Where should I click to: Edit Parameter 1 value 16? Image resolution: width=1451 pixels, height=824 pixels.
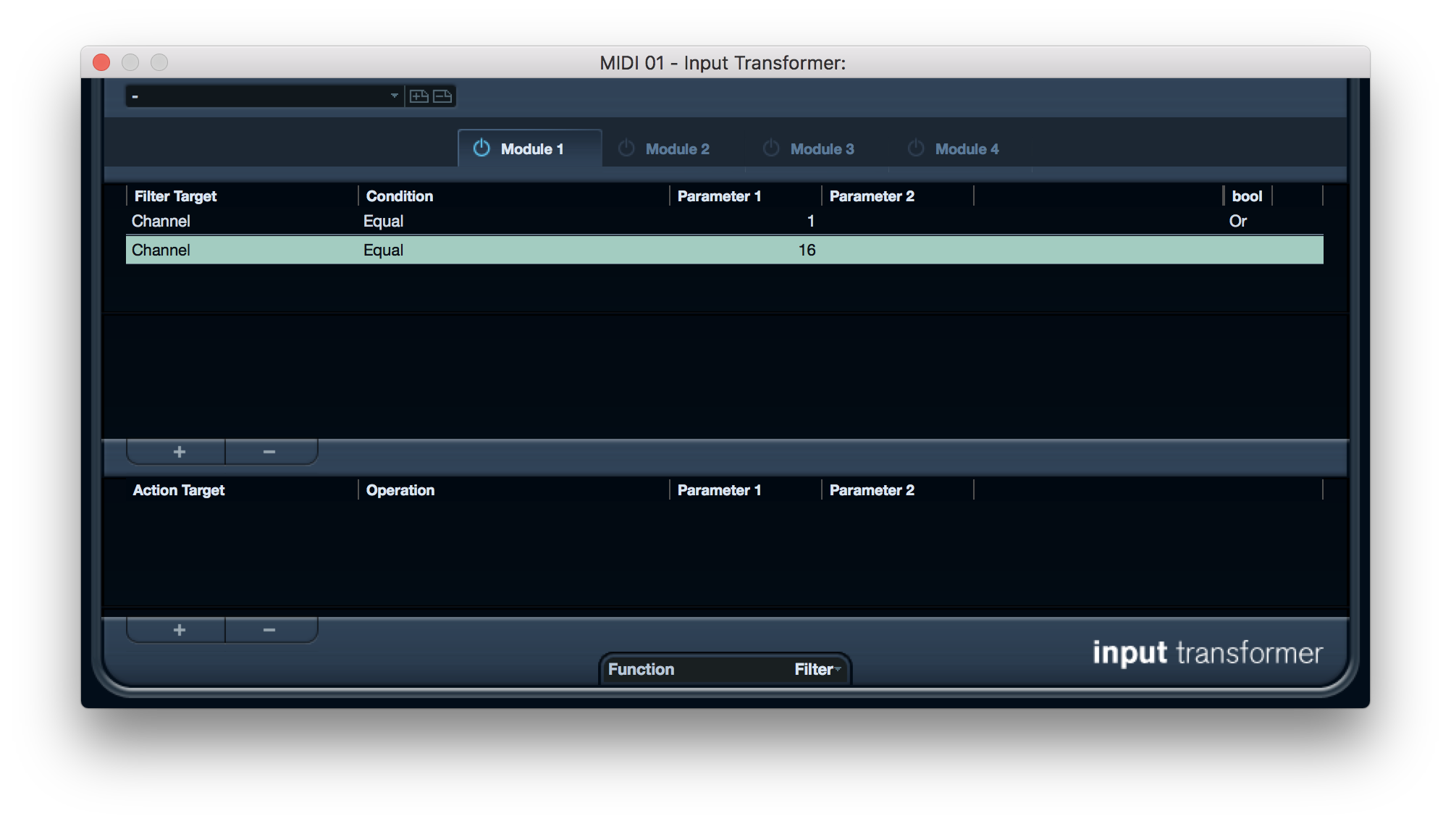(x=807, y=251)
